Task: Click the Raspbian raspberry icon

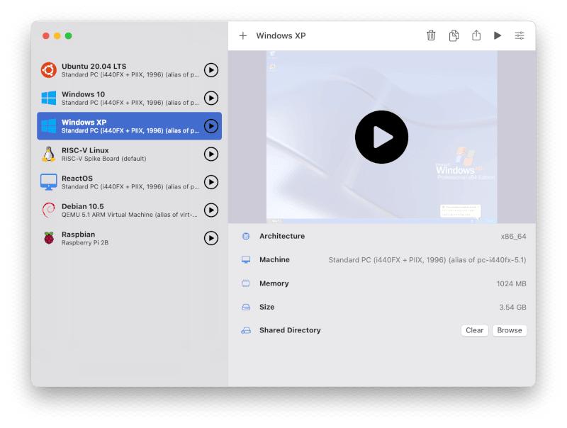Action: click(x=48, y=238)
